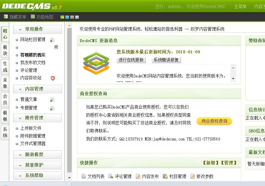This screenshot has height=186, width=265.
Task: Click the 隐藏菜单 text label
Action: [18, 17]
